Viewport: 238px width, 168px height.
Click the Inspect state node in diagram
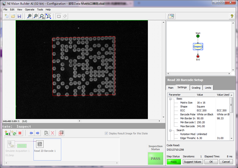tap(198, 47)
